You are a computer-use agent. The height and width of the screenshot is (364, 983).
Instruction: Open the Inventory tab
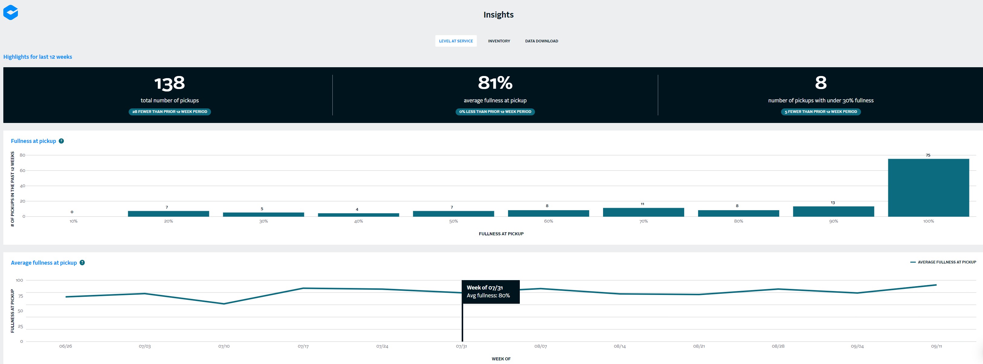pyautogui.click(x=499, y=41)
